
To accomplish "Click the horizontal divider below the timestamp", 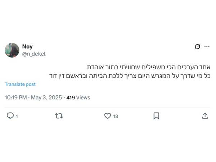I will coord(107,108).
